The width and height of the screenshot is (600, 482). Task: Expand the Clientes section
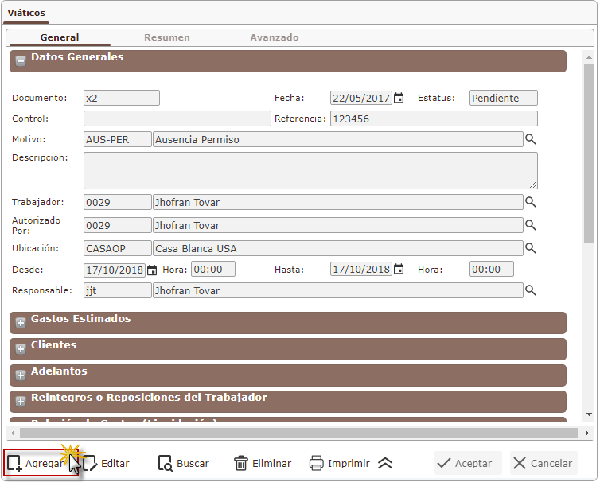(21, 349)
